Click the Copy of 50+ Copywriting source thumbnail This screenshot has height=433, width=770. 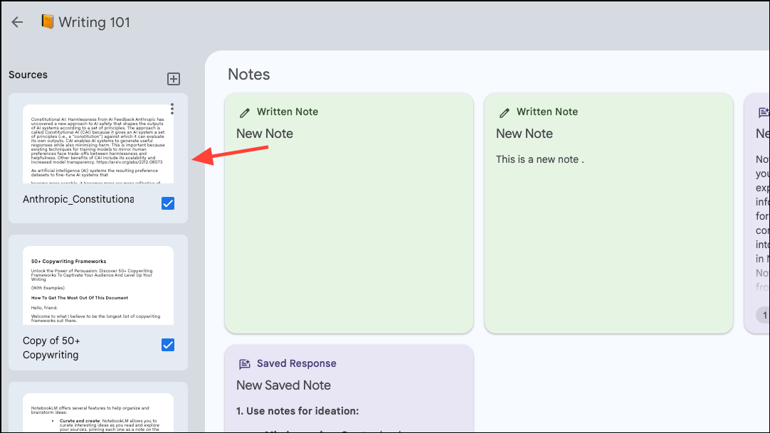pyautogui.click(x=97, y=285)
